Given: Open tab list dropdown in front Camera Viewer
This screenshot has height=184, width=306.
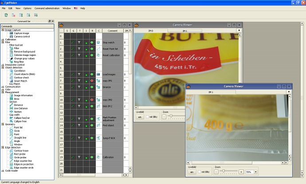Looking at the screenshot, I should pyautogui.click(x=289, y=92).
